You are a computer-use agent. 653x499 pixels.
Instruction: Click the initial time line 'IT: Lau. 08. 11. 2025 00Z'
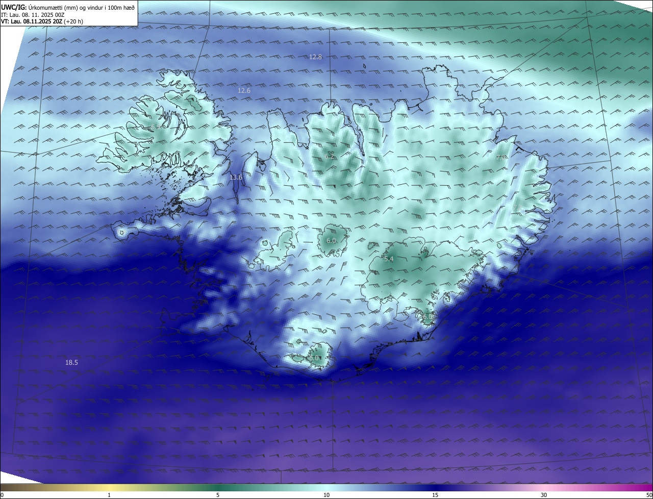point(33,15)
